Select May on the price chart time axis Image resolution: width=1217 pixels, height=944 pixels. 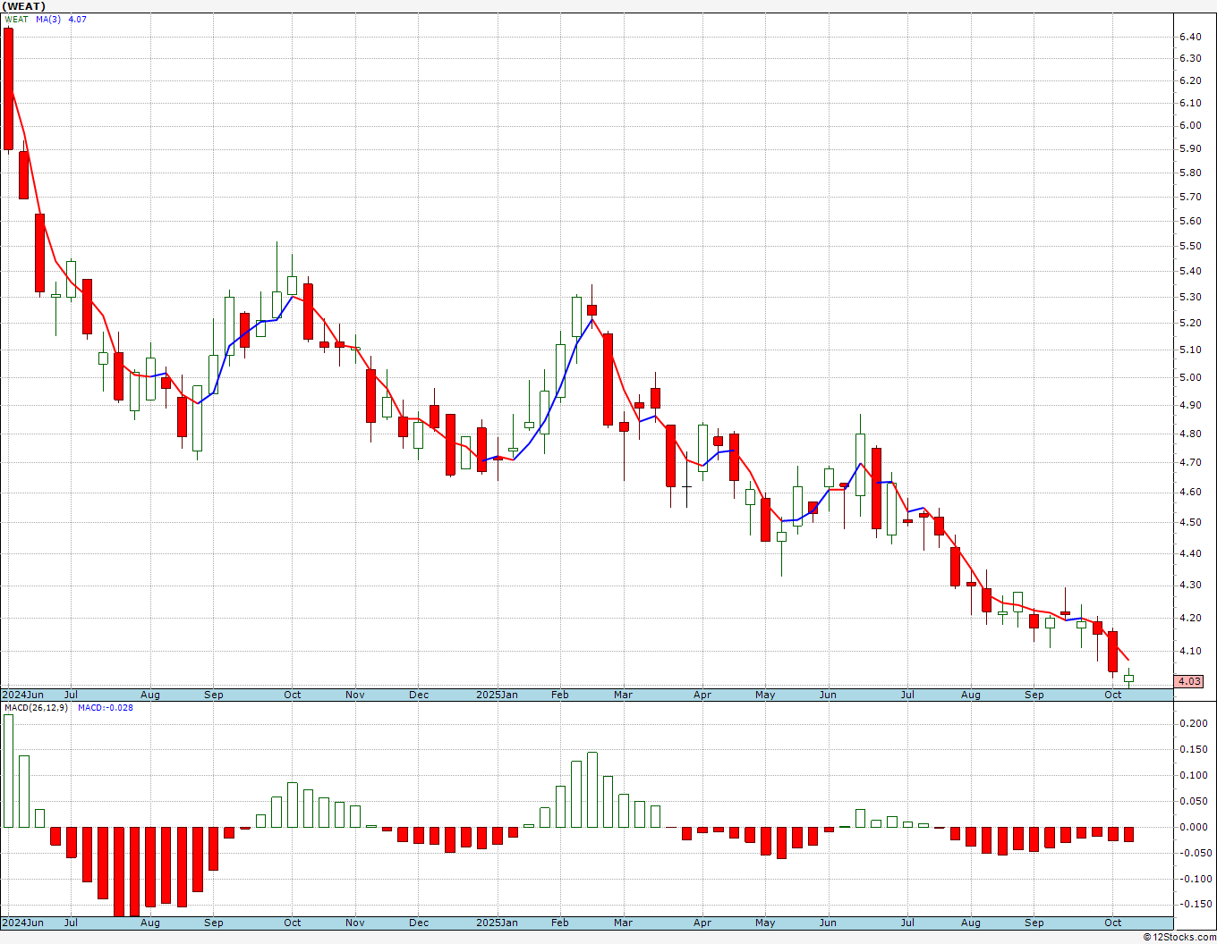point(765,695)
